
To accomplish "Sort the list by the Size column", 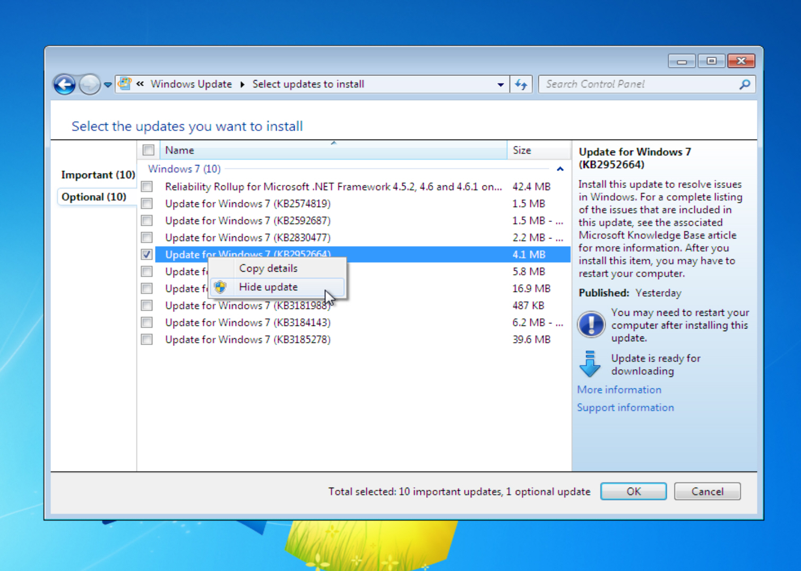I will [538, 150].
